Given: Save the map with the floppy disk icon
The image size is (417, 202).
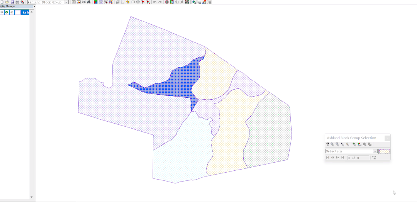Looking at the screenshot, I should [12, 2].
